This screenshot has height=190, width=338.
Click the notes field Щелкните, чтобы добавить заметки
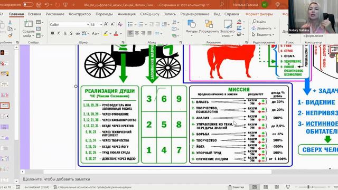(x=57, y=179)
